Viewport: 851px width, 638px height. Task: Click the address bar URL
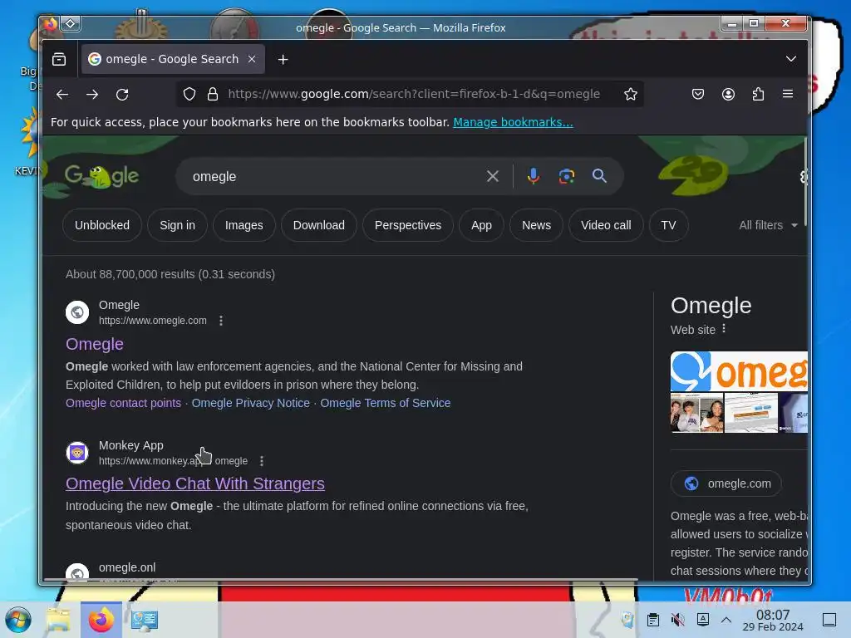tap(414, 95)
